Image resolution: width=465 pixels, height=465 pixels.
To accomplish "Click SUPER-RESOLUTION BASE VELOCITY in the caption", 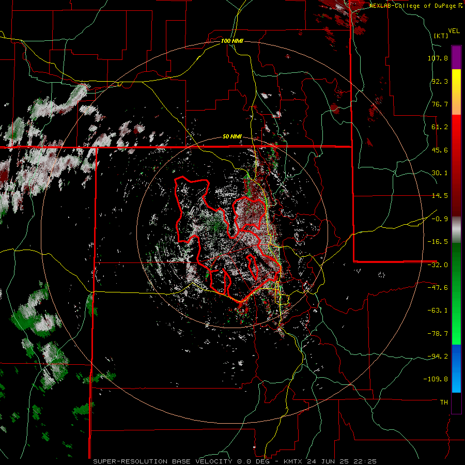I will pyautogui.click(x=164, y=461).
